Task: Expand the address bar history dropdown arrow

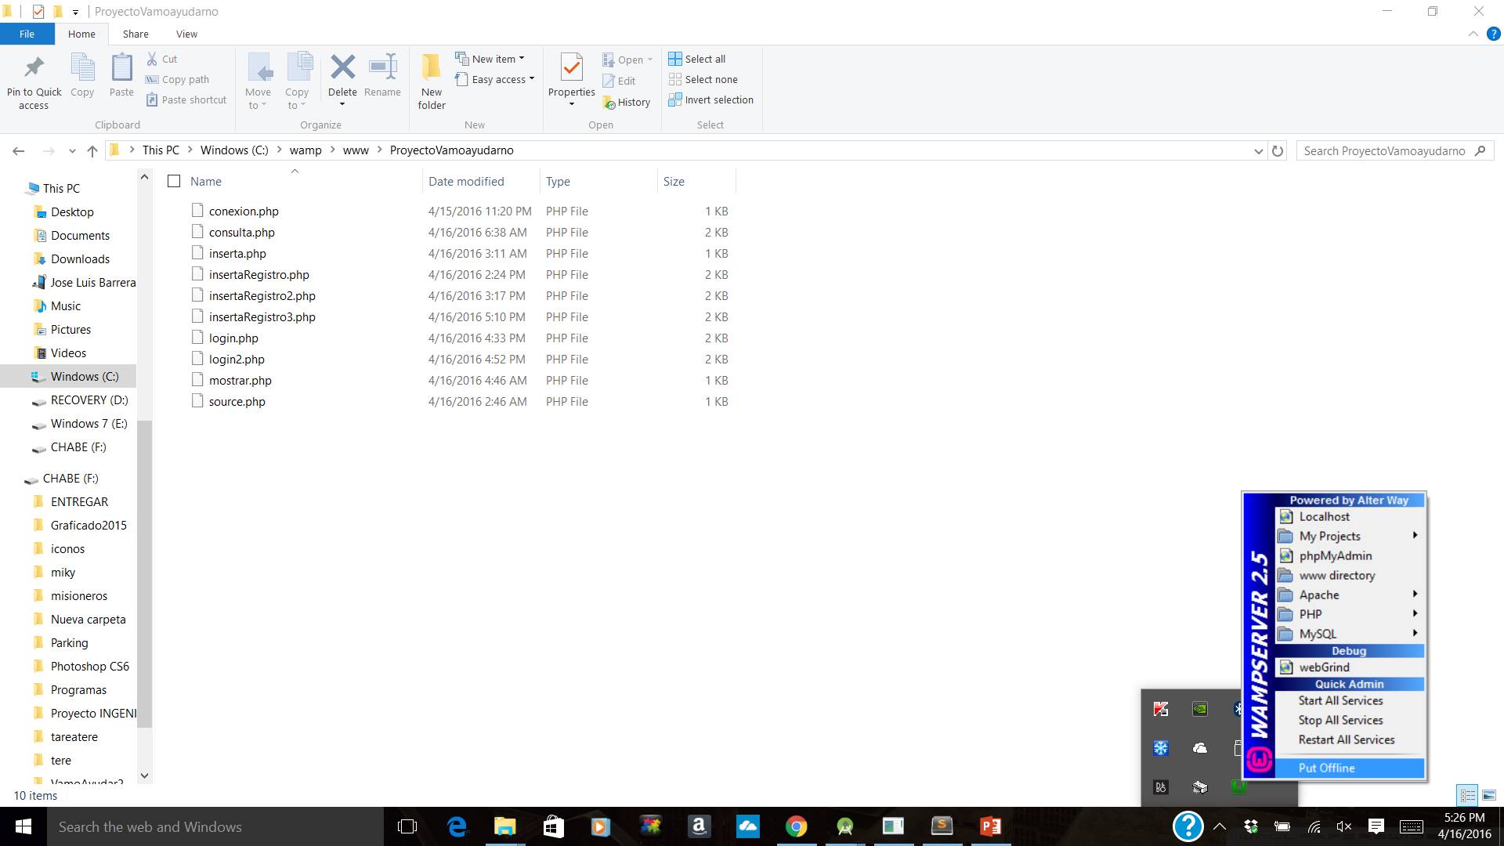Action: (x=1258, y=150)
